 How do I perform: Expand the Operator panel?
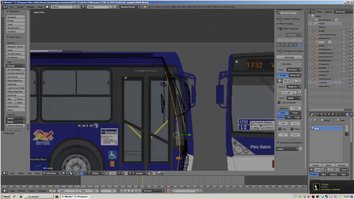point(9,133)
